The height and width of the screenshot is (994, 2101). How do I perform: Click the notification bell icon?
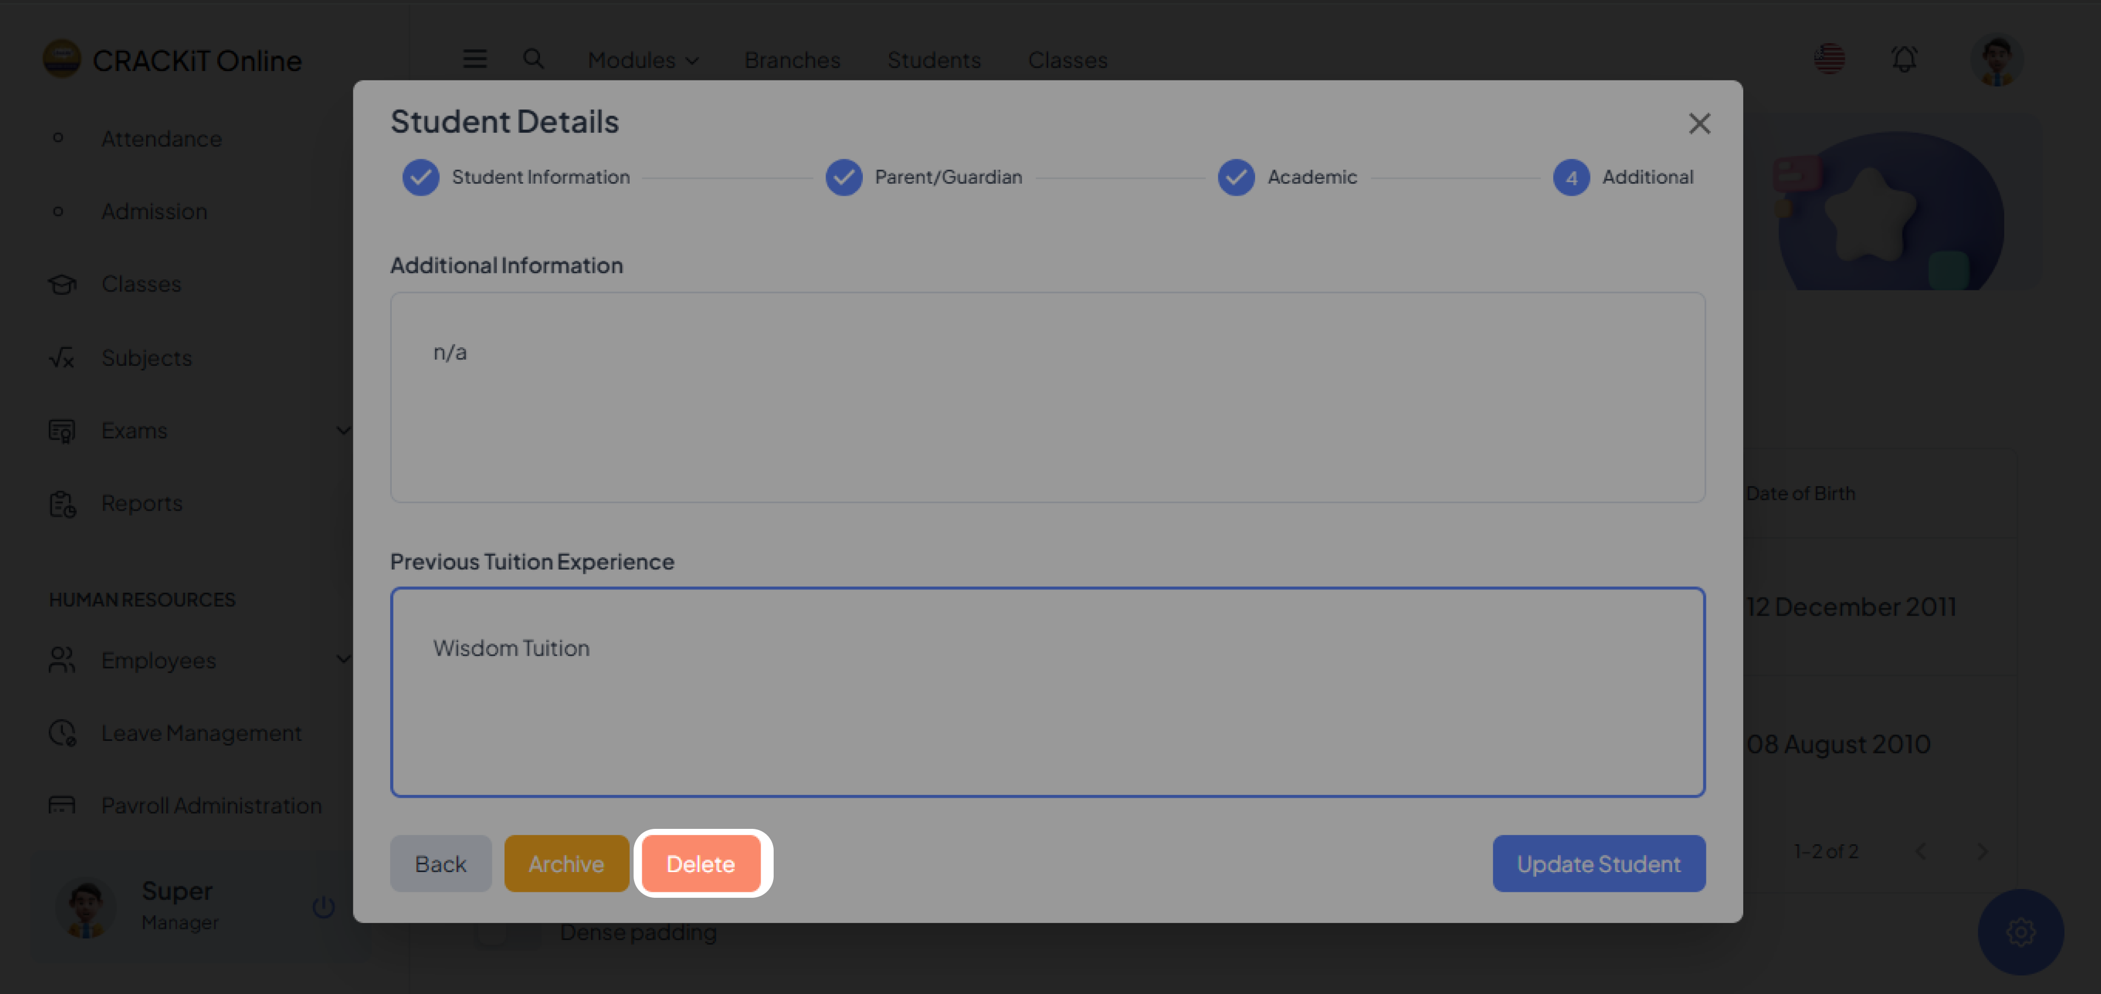pos(1903,60)
